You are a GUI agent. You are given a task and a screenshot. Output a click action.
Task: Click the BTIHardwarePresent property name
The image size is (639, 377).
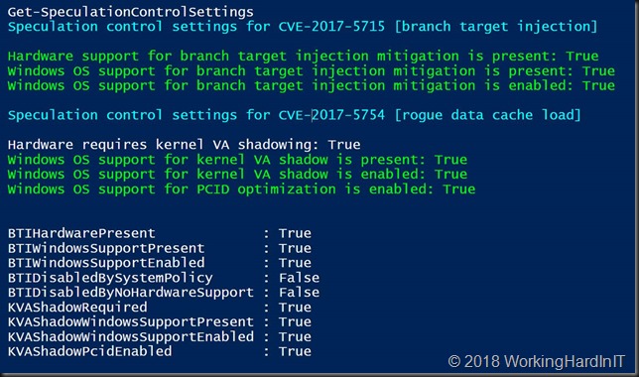pyautogui.click(x=81, y=233)
